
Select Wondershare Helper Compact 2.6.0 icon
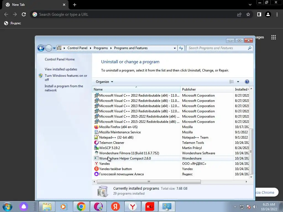pos(96,158)
